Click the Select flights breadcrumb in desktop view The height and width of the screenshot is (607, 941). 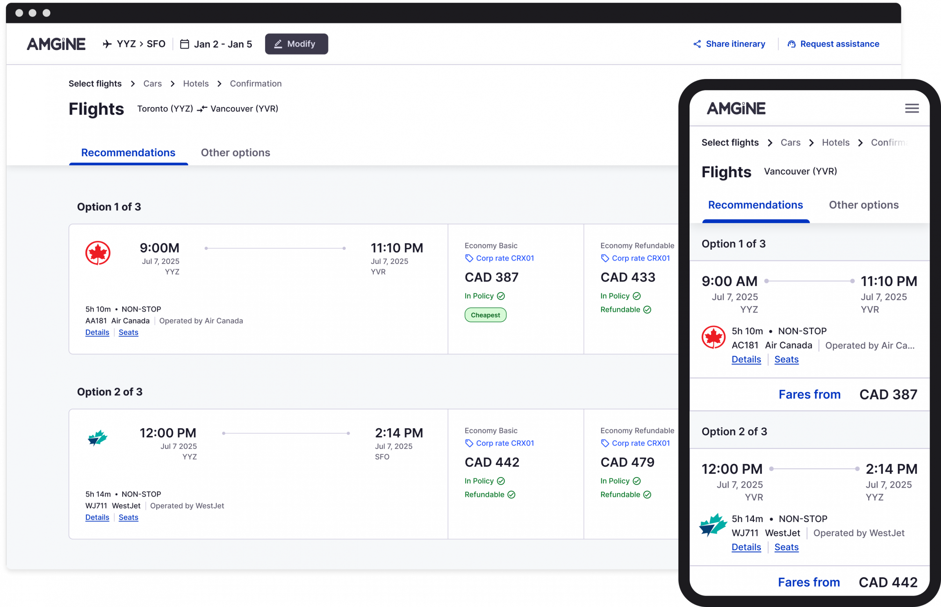pos(95,83)
